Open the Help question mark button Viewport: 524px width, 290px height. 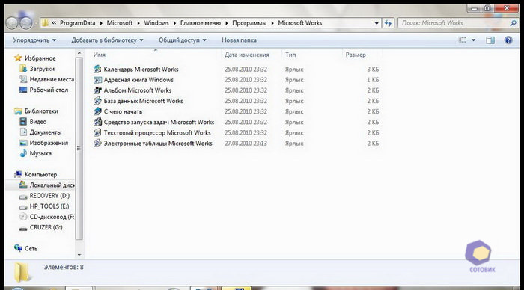[x=508, y=40]
